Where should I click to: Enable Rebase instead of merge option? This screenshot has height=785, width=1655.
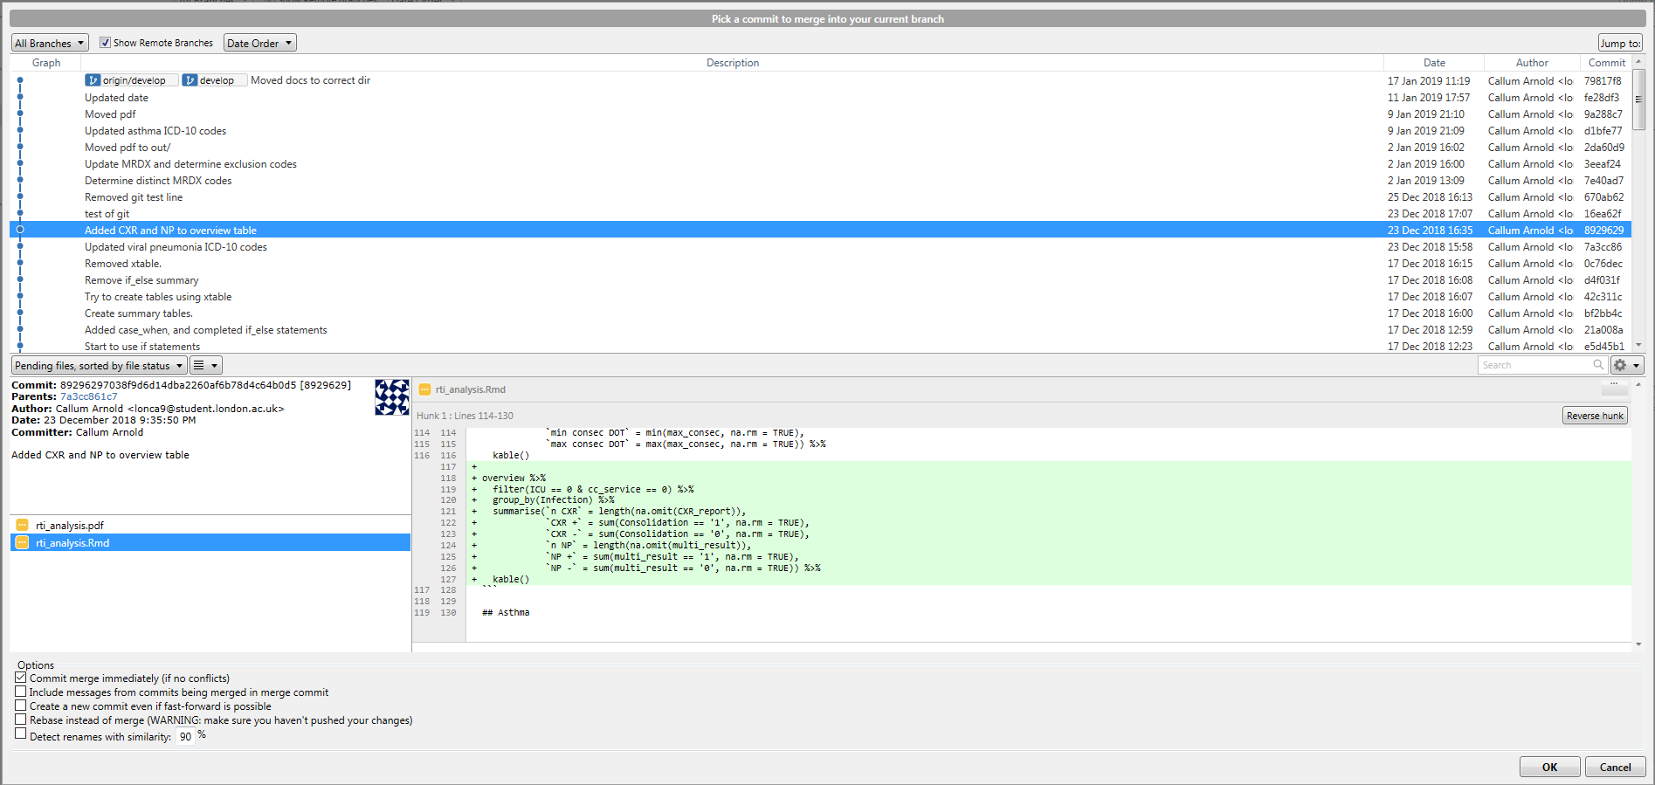tap(21, 720)
